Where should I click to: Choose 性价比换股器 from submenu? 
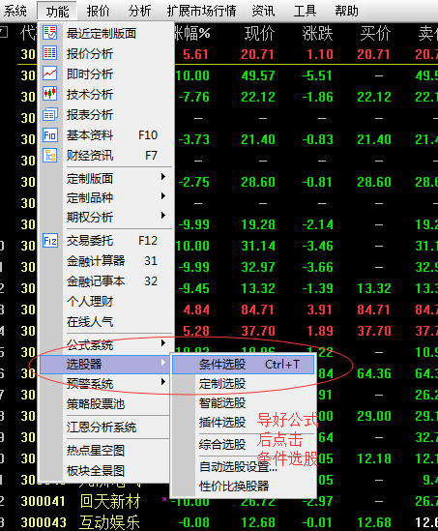tap(243, 487)
